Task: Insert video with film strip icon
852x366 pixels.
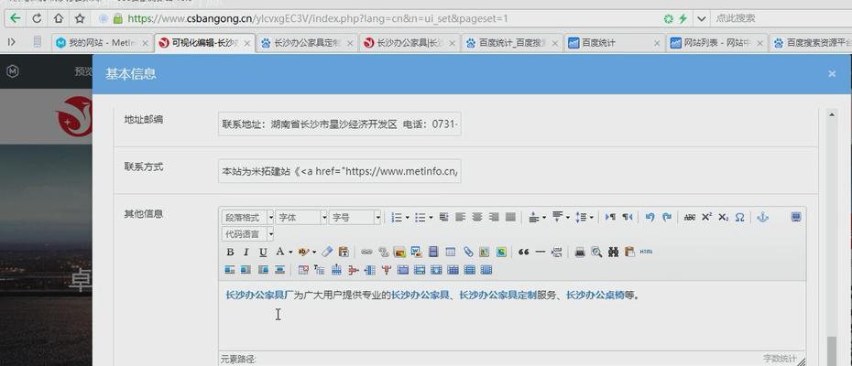Action: (x=433, y=252)
